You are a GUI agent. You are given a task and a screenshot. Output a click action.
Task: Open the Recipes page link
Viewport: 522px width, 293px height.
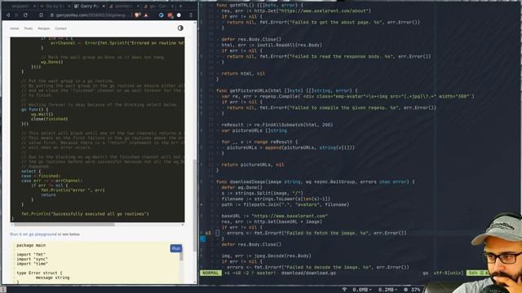tap(43, 28)
